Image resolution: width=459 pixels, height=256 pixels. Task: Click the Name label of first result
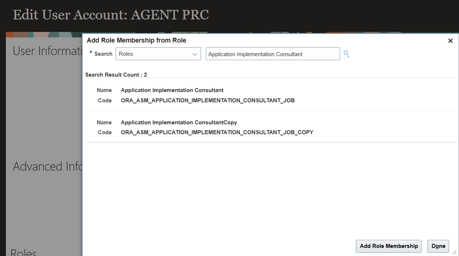pos(104,90)
